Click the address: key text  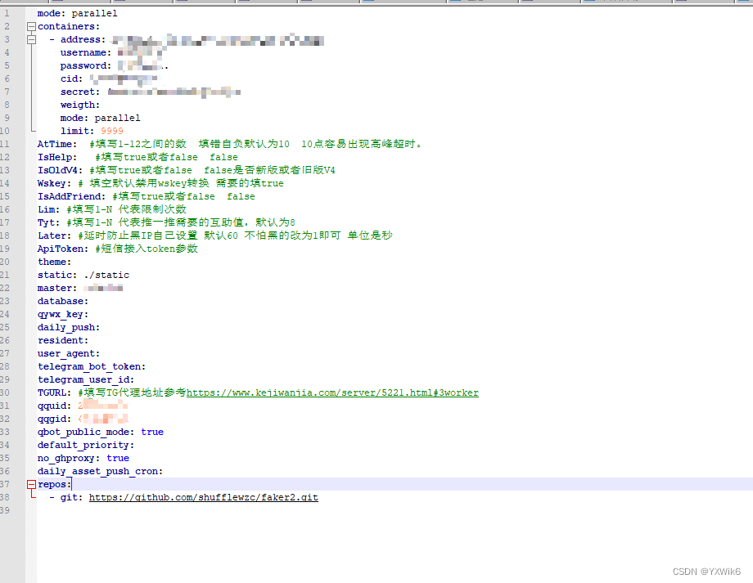click(83, 39)
